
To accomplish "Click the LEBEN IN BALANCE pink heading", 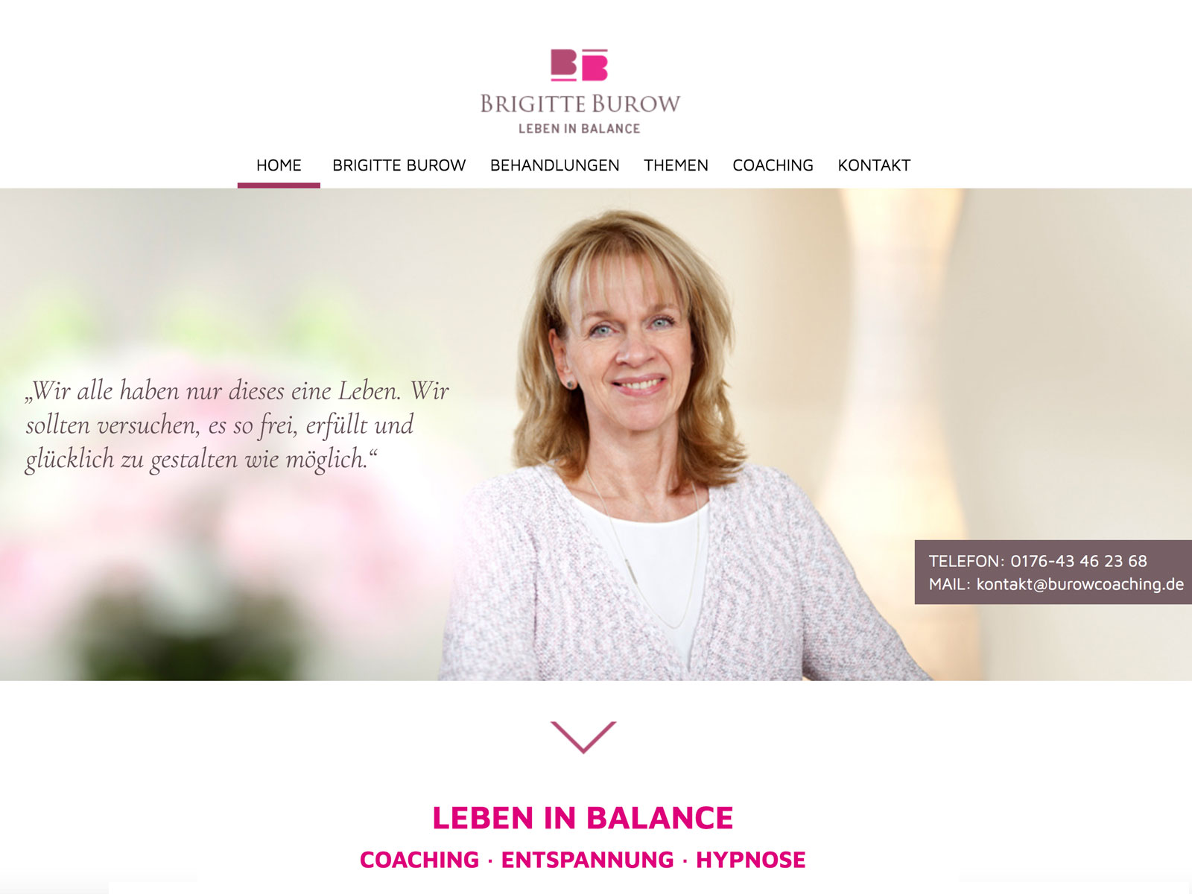I will click(x=583, y=818).
